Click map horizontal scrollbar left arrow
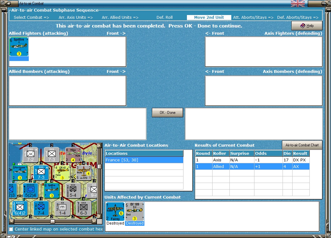331x238 pixels. (x=12, y=221)
